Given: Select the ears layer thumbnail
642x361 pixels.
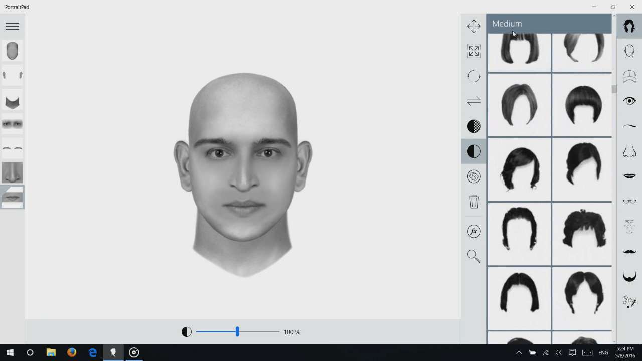Looking at the screenshot, I should click(12, 75).
